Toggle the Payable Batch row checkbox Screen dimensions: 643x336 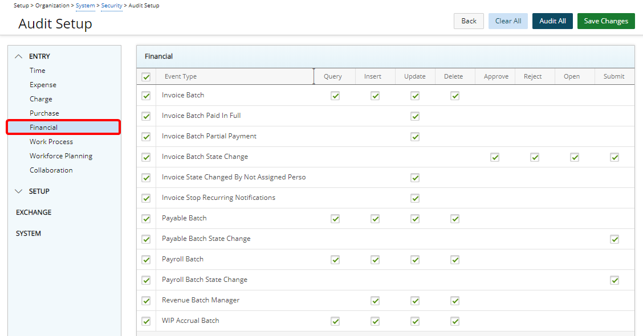(146, 219)
